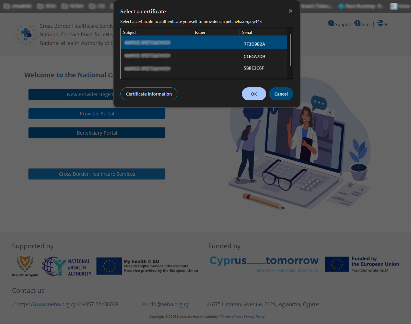The image size is (411, 324).
Task: Click the Cyprus tomorrow logo
Action: coord(264,264)
